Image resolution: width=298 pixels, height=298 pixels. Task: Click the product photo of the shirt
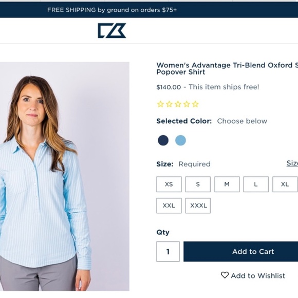click(x=65, y=176)
